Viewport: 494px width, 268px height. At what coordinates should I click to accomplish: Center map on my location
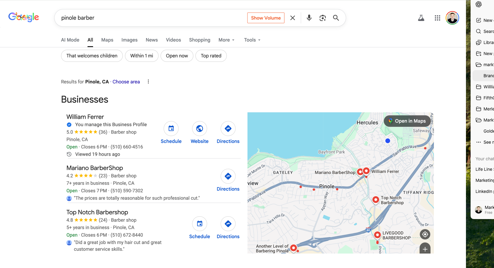pyautogui.click(x=425, y=234)
